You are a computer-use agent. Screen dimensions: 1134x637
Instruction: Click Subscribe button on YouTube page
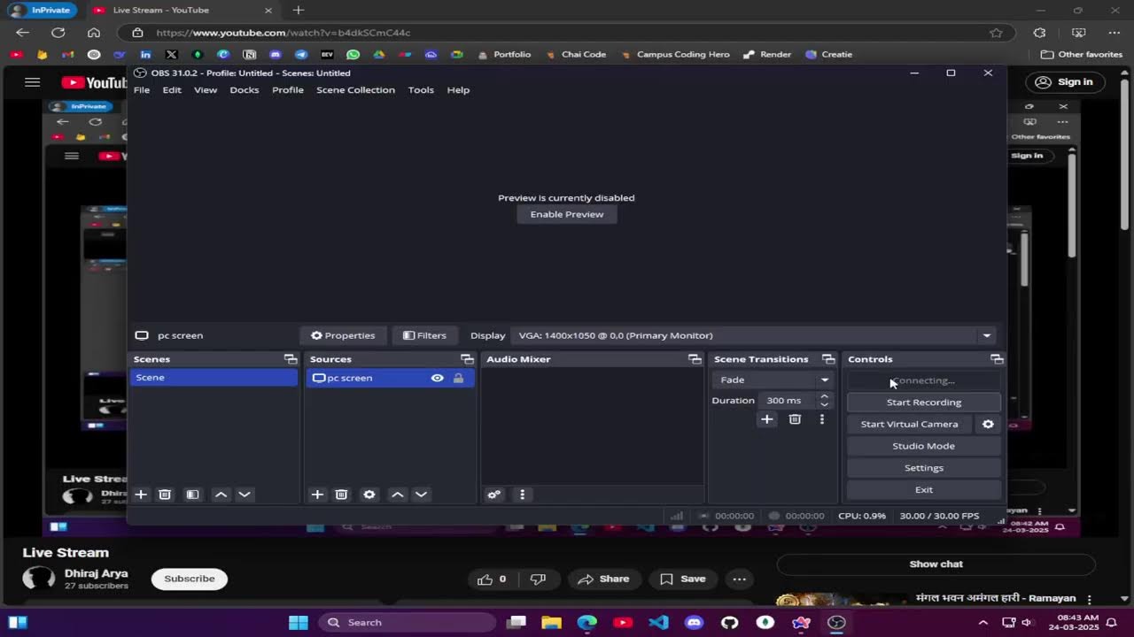pyautogui.click(x=190, y=579)
